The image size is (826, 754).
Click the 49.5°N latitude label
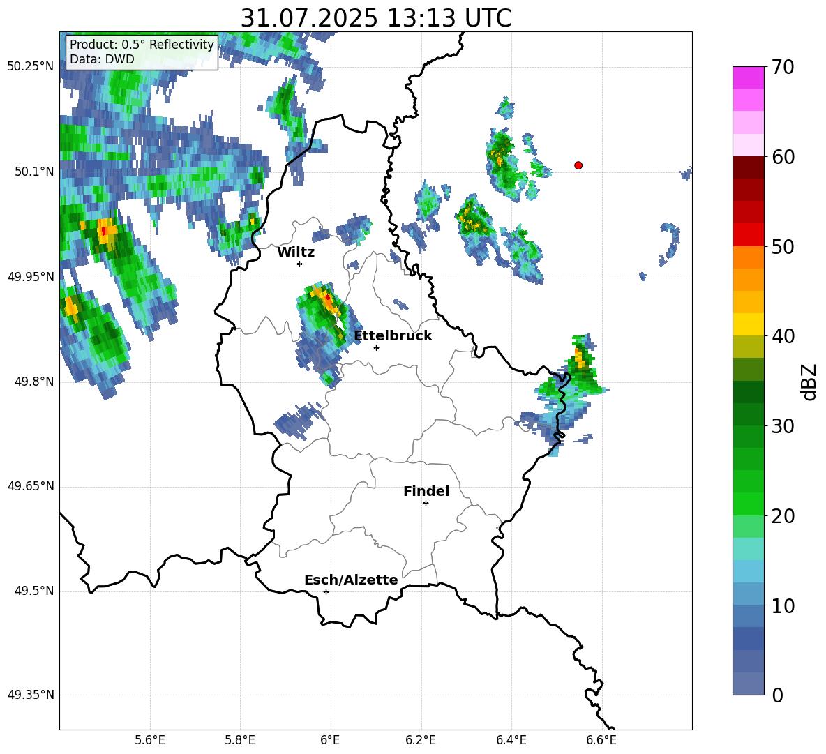click(x=34, y=591)
